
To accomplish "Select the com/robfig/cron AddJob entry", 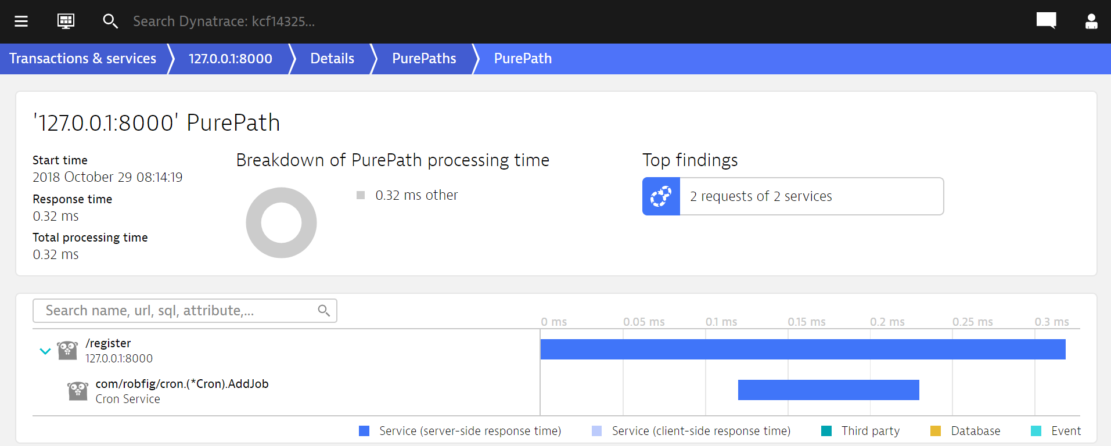I will [182, 384].
